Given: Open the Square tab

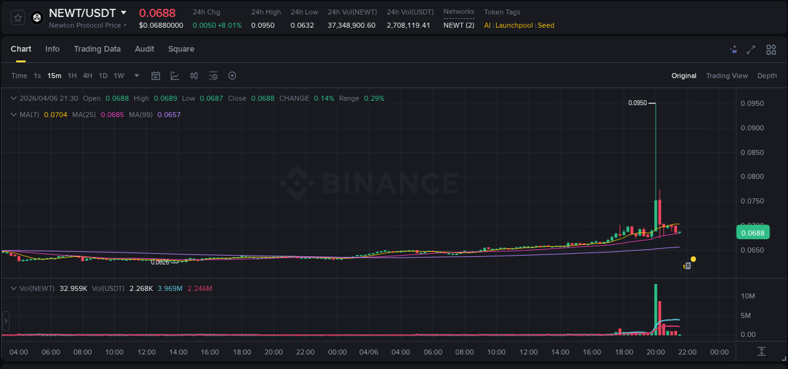Looking at the screenshot, I should pos(181,49).
